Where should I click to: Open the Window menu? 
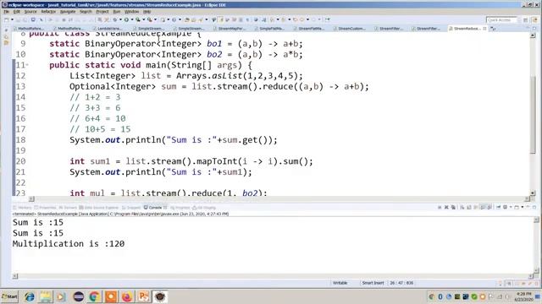pyautogui.click(x=131, y=12)
